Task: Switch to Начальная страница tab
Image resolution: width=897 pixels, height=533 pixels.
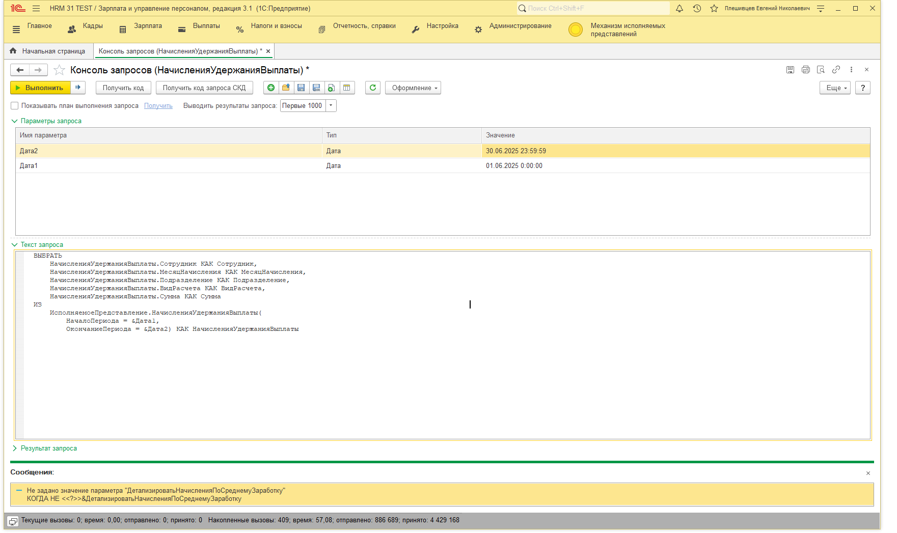Action: (49, 51)
